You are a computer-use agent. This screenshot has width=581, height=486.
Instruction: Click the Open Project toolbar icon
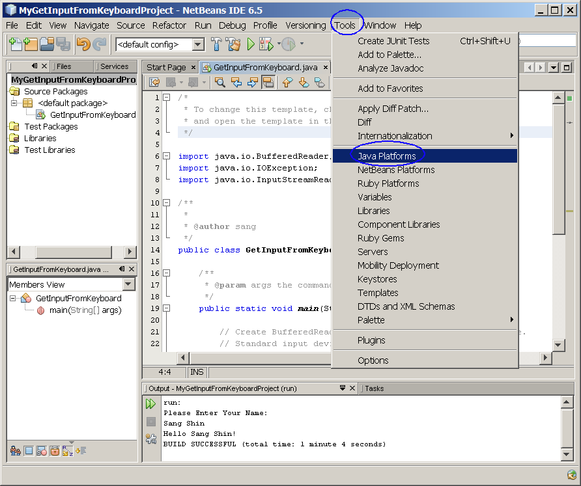[x=47, y=44]
